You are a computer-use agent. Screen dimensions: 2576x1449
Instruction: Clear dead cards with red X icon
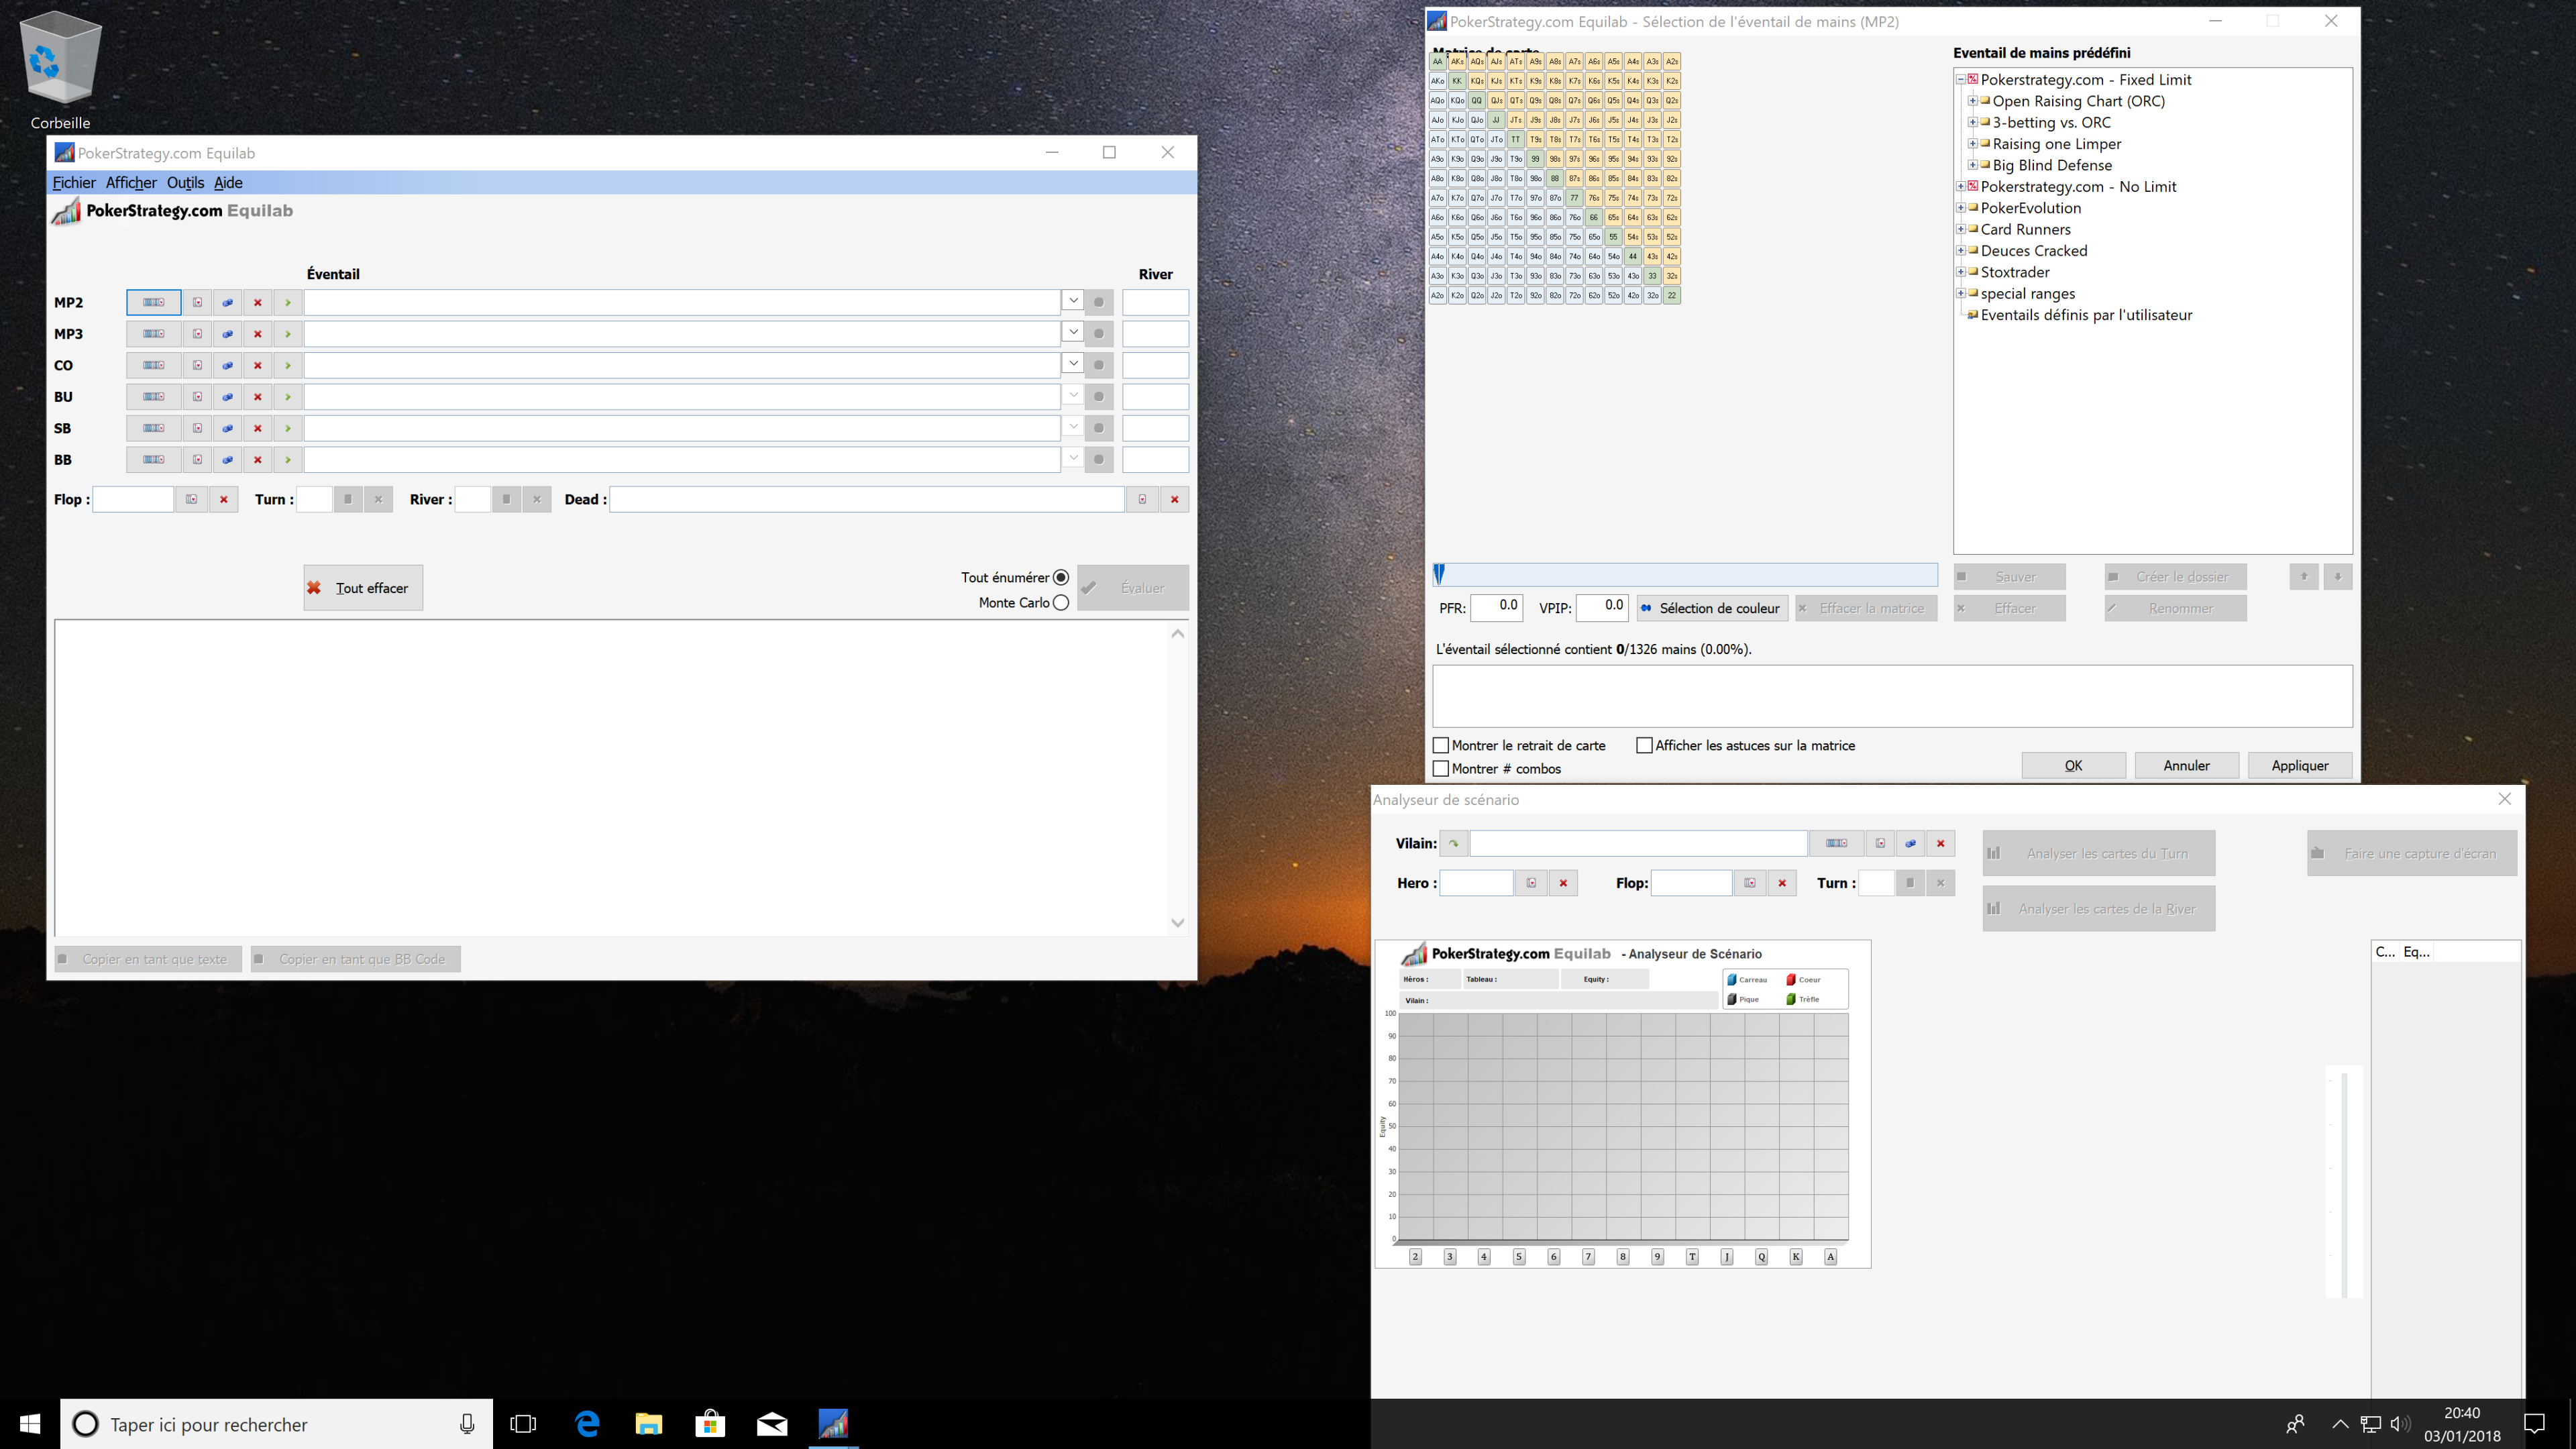tap(1174, 499)
